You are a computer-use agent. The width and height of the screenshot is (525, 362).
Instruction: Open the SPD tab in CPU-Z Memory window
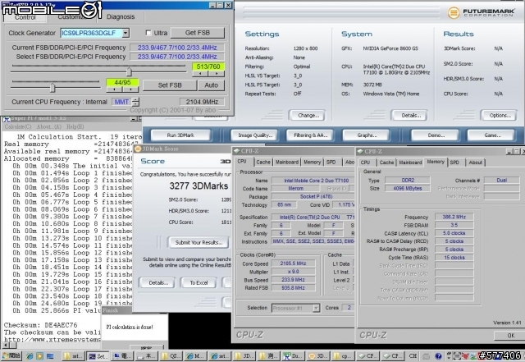click(454, 163)
